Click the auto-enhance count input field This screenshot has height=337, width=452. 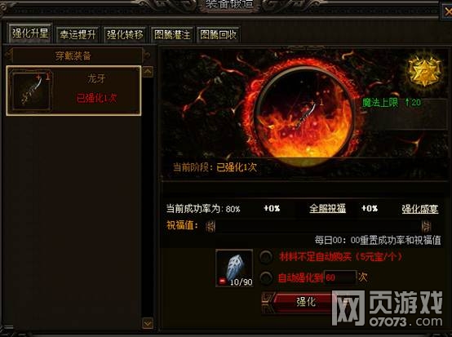(x=340, y=277)
